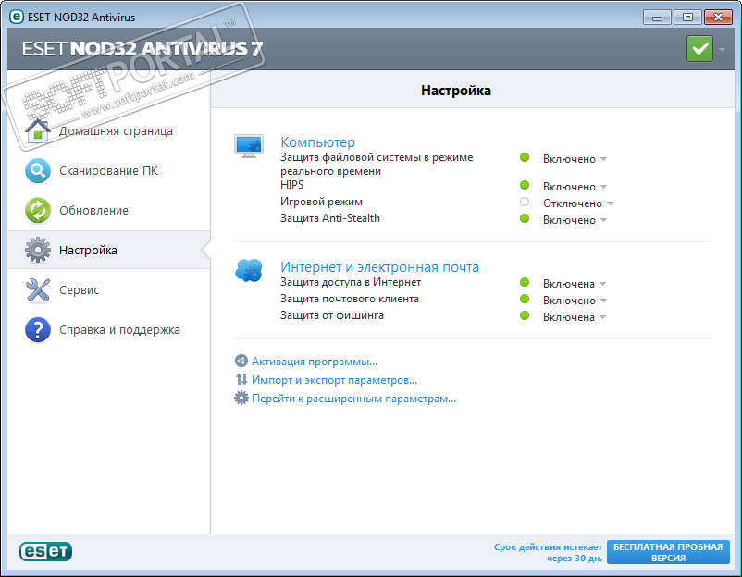This screenshot has height=577, width=742.
Task: Toggle Защита от фишинга indicator
Action: [x=525, y=315]
